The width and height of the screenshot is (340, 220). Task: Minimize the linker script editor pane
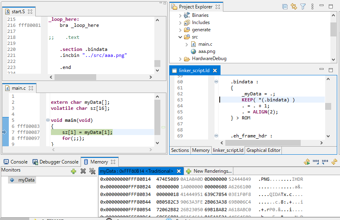point(322,69)
